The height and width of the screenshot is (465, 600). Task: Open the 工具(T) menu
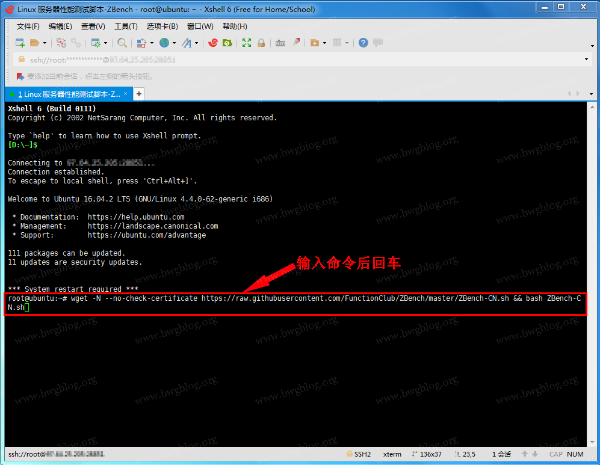point(126,26)
